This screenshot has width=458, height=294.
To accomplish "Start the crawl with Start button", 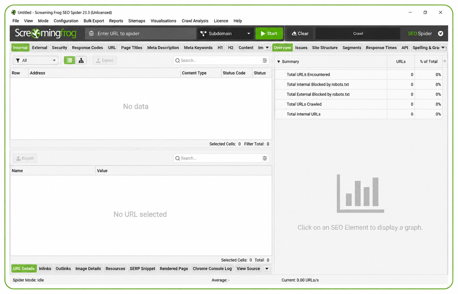I will (269, 33).
